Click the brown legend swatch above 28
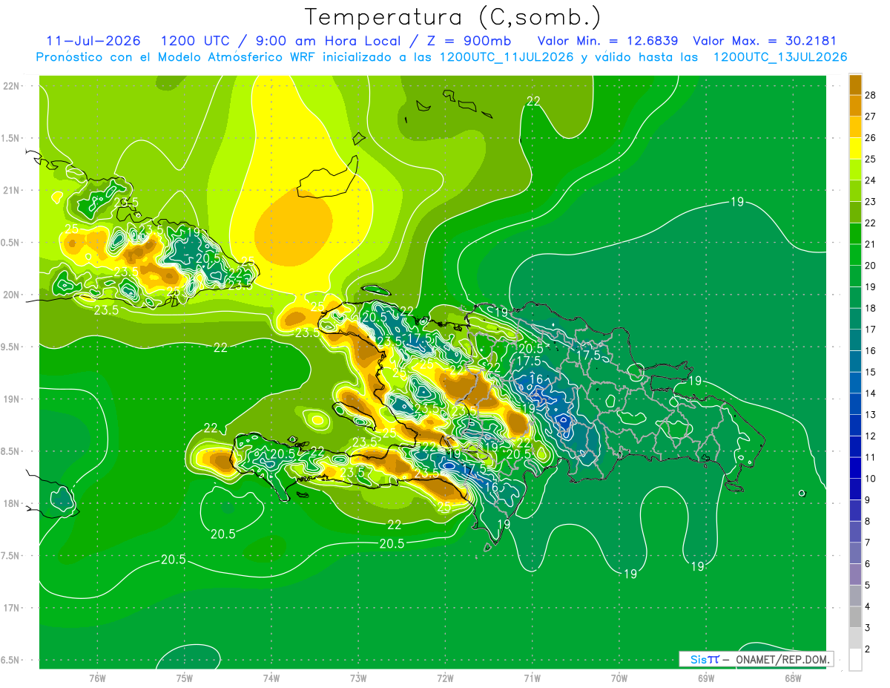This screenshot has height=688, width=890. [x=855, y=84]
